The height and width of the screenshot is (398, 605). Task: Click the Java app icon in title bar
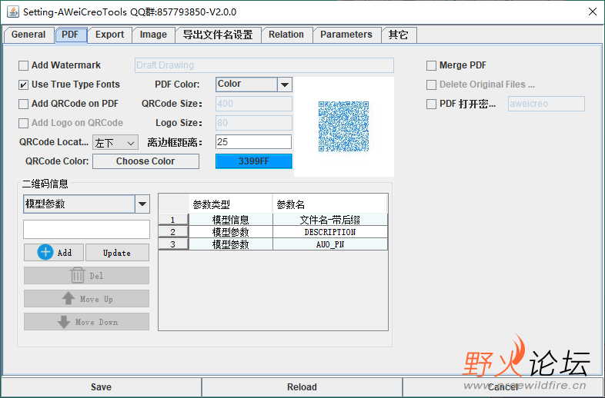click(13, 12)
